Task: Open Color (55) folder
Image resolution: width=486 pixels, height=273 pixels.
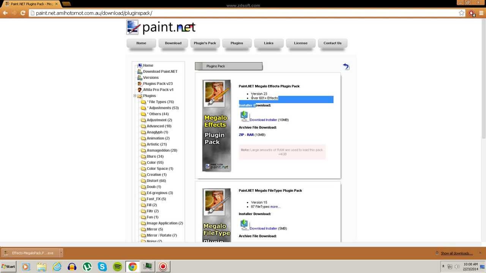Action: [155, 163]
